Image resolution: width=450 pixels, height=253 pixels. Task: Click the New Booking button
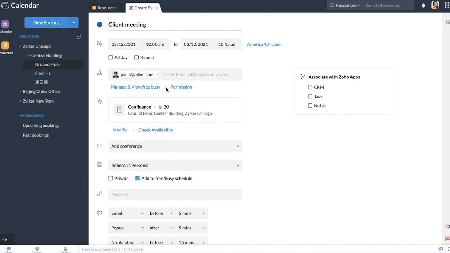tap(47, 22)
